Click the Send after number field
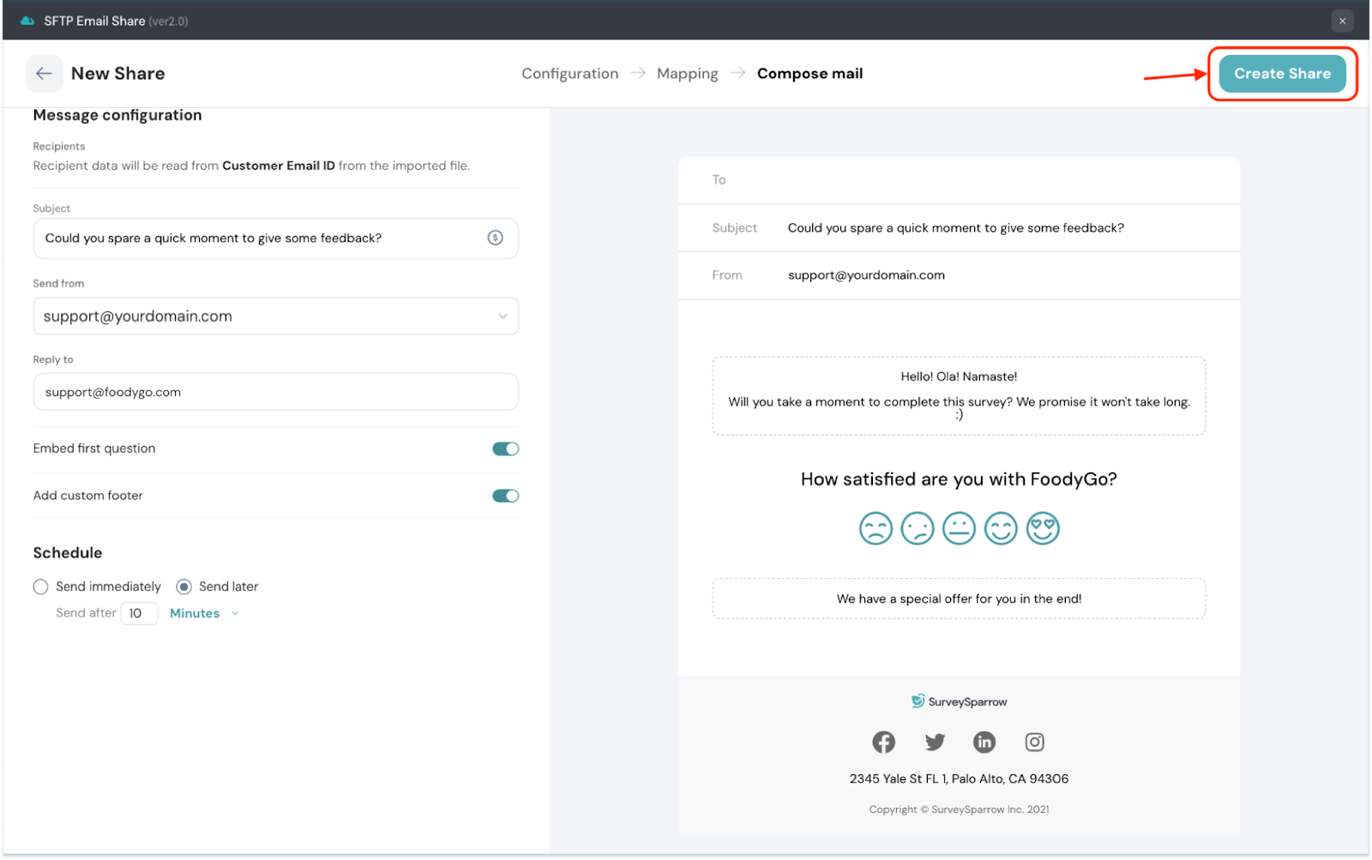 coord(139,613)
